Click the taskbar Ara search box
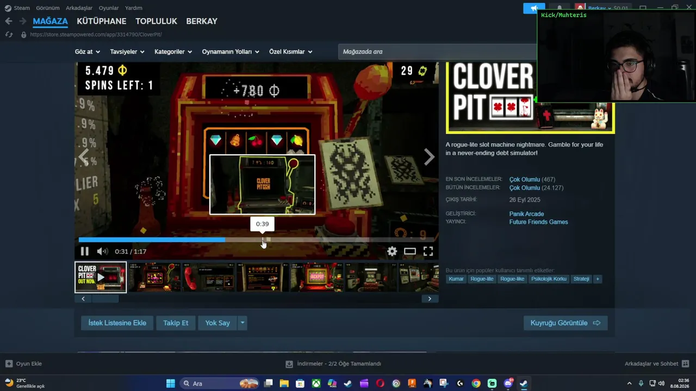Viewport: 696px width, 391px height. 219,383
